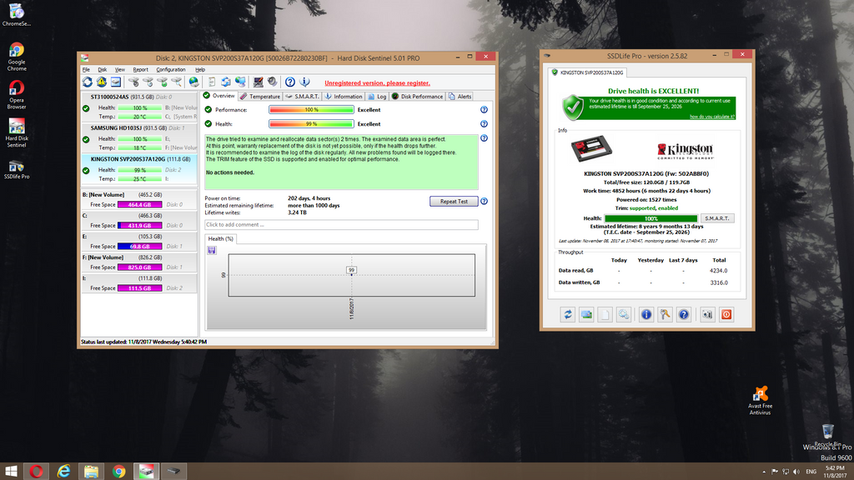This screenshot has height=480, width=854.
Task: Click the blue question mark help toolbar icon
Action: pos(290,82)
